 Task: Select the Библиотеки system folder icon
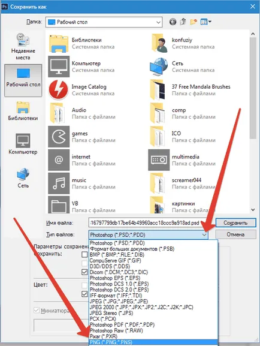59,43
